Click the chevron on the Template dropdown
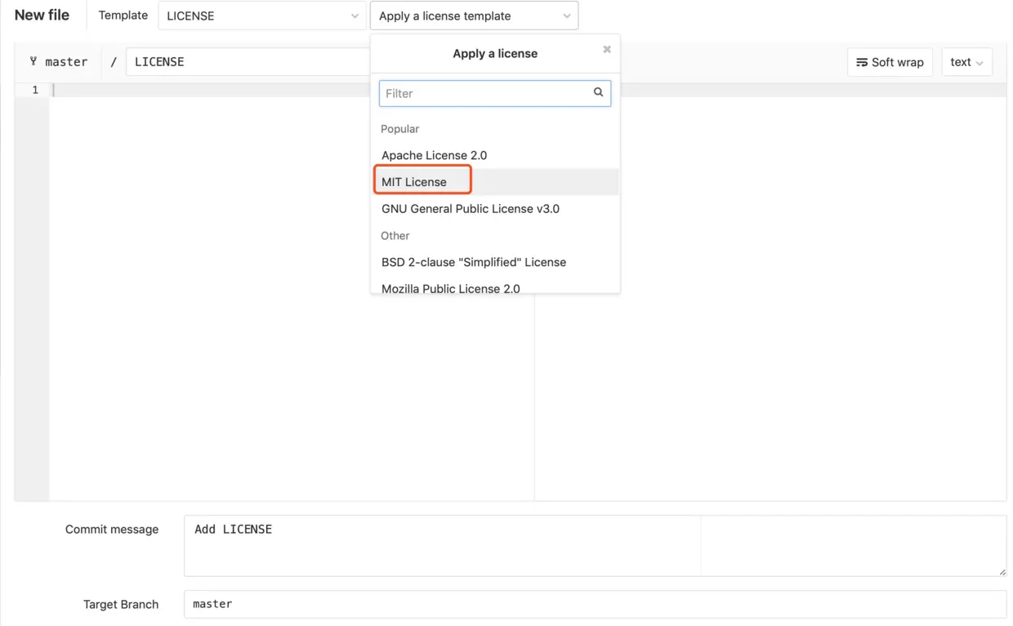Screen dimensions: 1013x626 coord(354,15)
